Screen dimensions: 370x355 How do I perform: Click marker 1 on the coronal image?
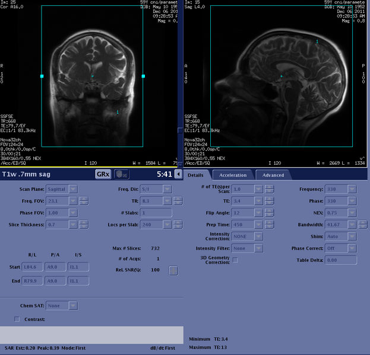[118, 112]
